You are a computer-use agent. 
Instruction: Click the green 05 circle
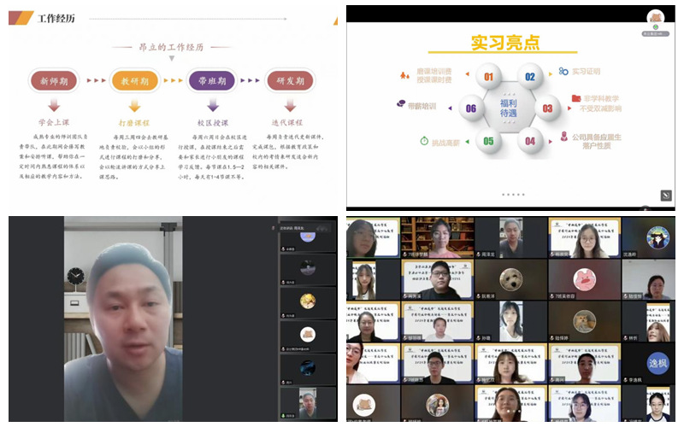click(x=488, y=141)
